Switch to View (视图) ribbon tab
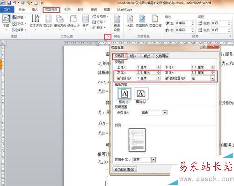The width and height of the screenshot is (234, 186). pyautogui.click(x=107, y=9)
